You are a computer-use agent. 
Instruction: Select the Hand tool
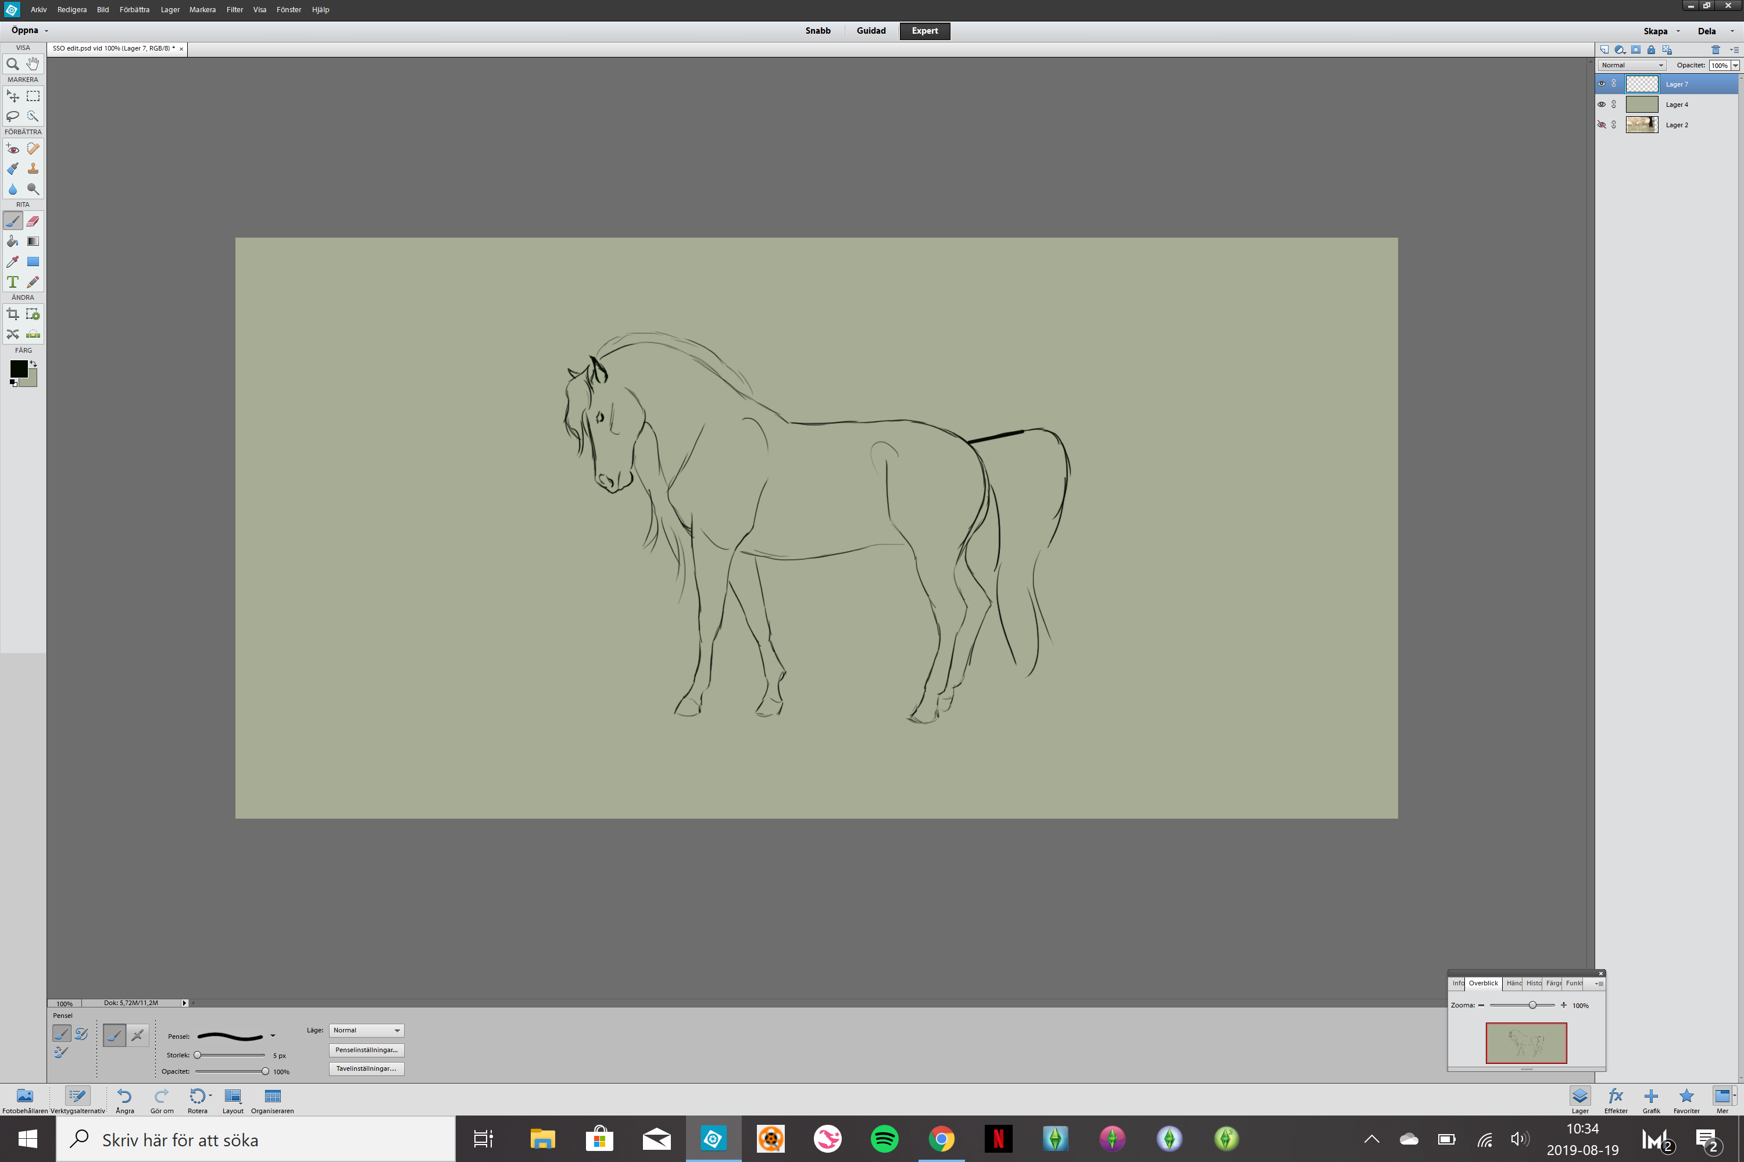pyautogui.click(x=33, y=64)
